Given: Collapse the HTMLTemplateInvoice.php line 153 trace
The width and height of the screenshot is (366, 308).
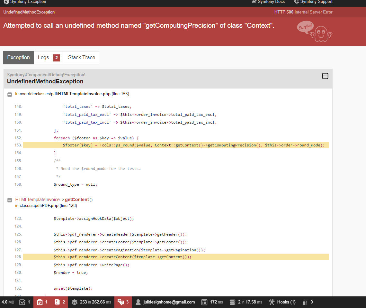Looking at the screenshot, I should [10, 94].
